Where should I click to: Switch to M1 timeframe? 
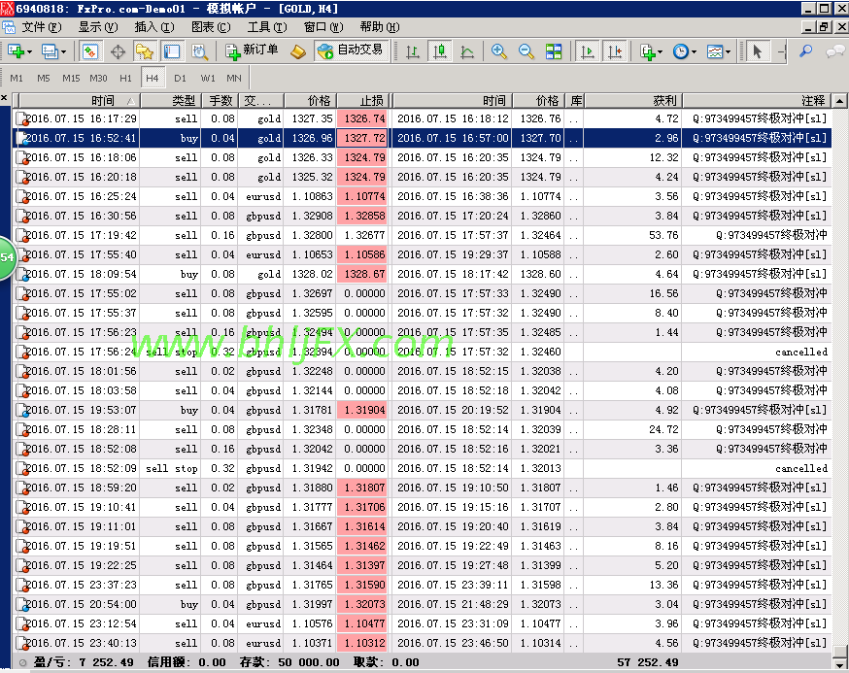click(17, 79)
